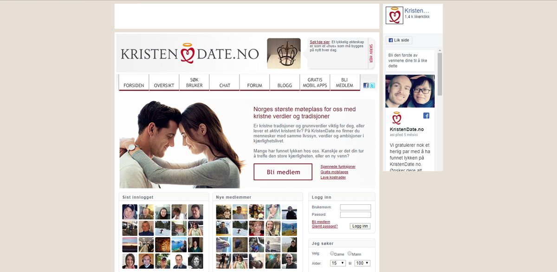This screenshot has width=557, height=272.
Task: Click the crown photo next to the header
Action: [x=284, y=53]
